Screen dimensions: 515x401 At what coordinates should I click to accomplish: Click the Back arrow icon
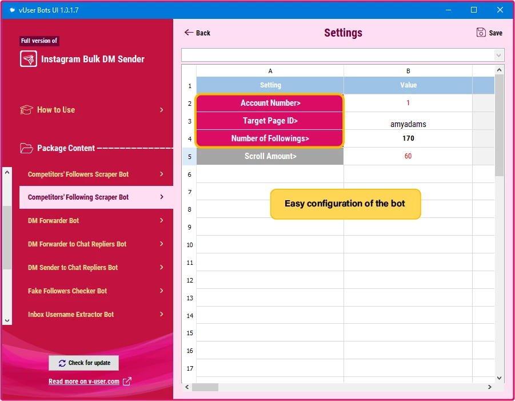pos(189,32)
